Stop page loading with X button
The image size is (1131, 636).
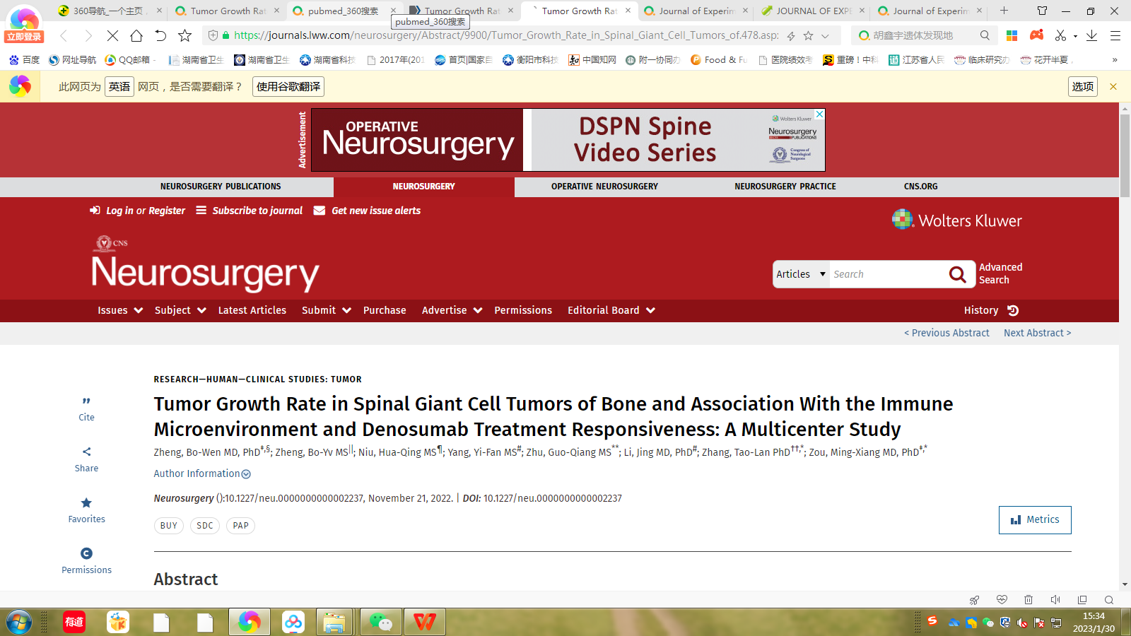point(112,36)
